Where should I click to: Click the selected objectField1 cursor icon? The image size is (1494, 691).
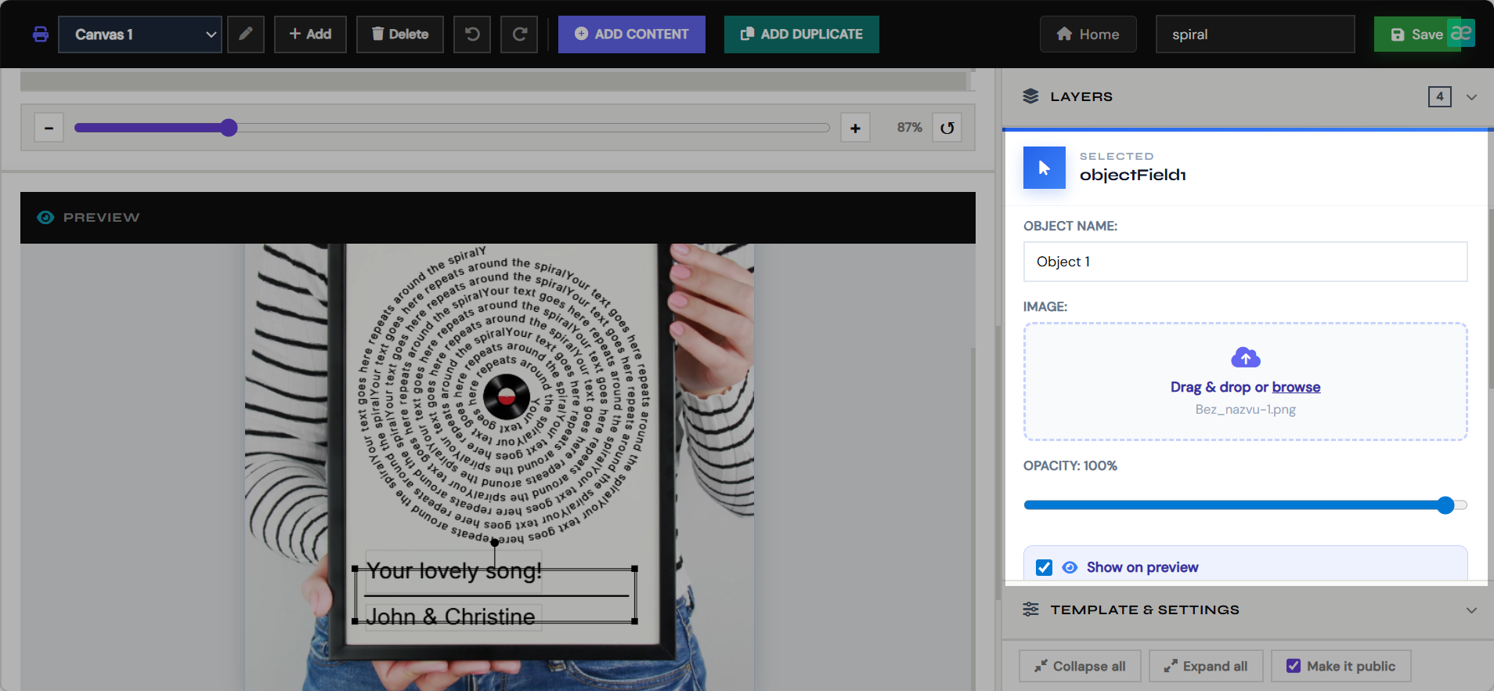coord(1045,168)
